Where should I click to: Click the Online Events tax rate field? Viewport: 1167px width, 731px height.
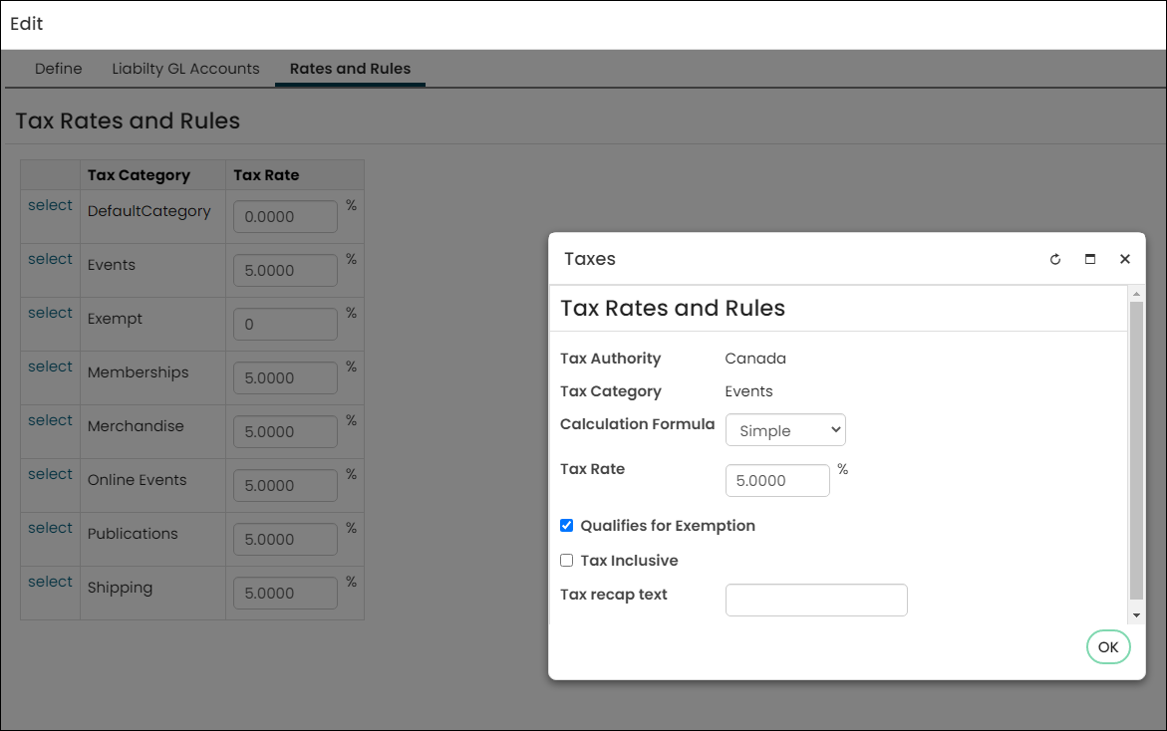coord(285,485)
